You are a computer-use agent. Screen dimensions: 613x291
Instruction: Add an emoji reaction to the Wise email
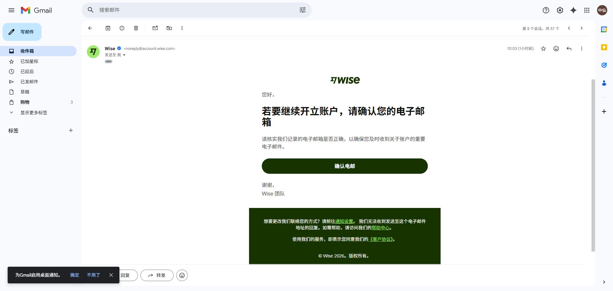pos(556,49)
